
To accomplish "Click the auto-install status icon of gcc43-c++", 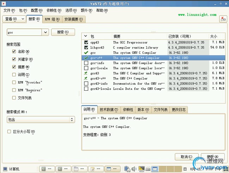I will click(86, 78).
